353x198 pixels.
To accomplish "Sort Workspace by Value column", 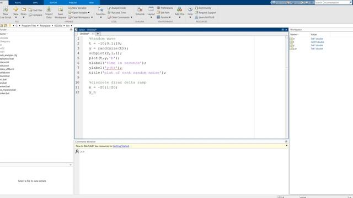I will pos(314,34).
